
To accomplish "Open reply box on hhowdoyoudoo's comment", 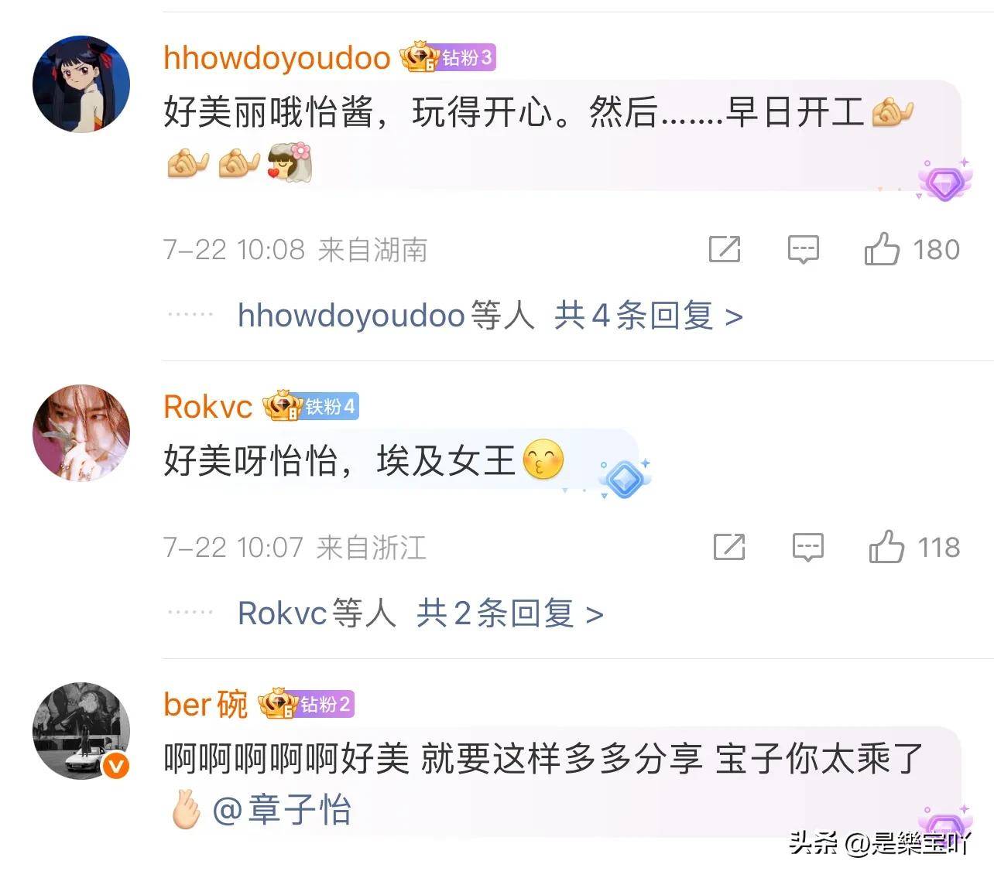I will tap(803, 249).
